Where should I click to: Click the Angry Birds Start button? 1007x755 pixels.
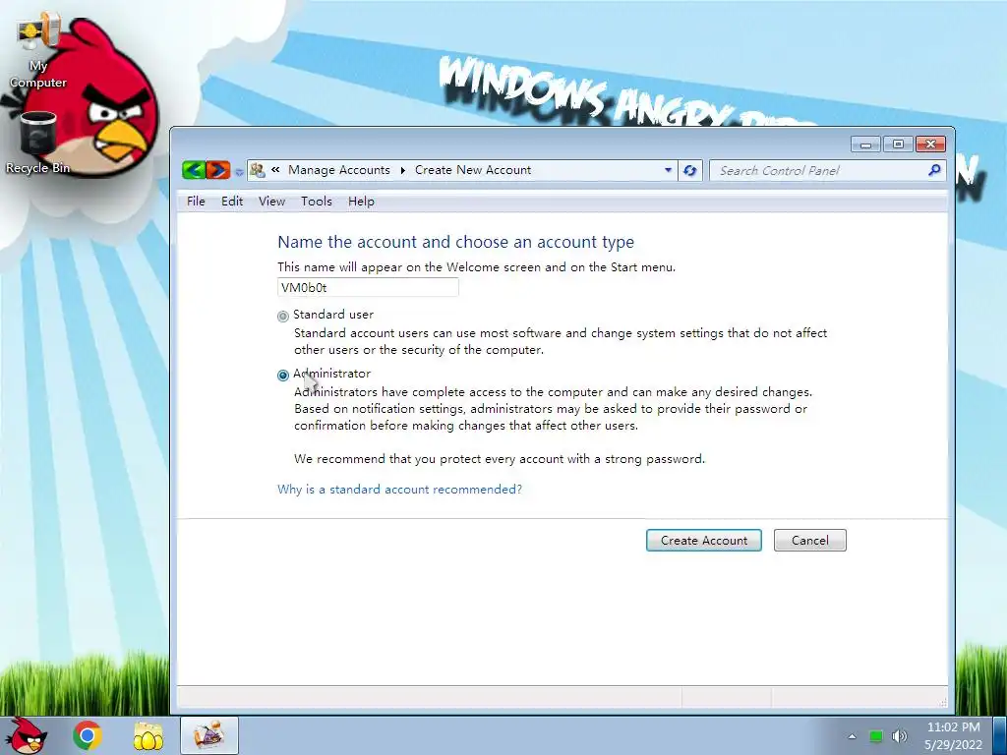[27, 735]
